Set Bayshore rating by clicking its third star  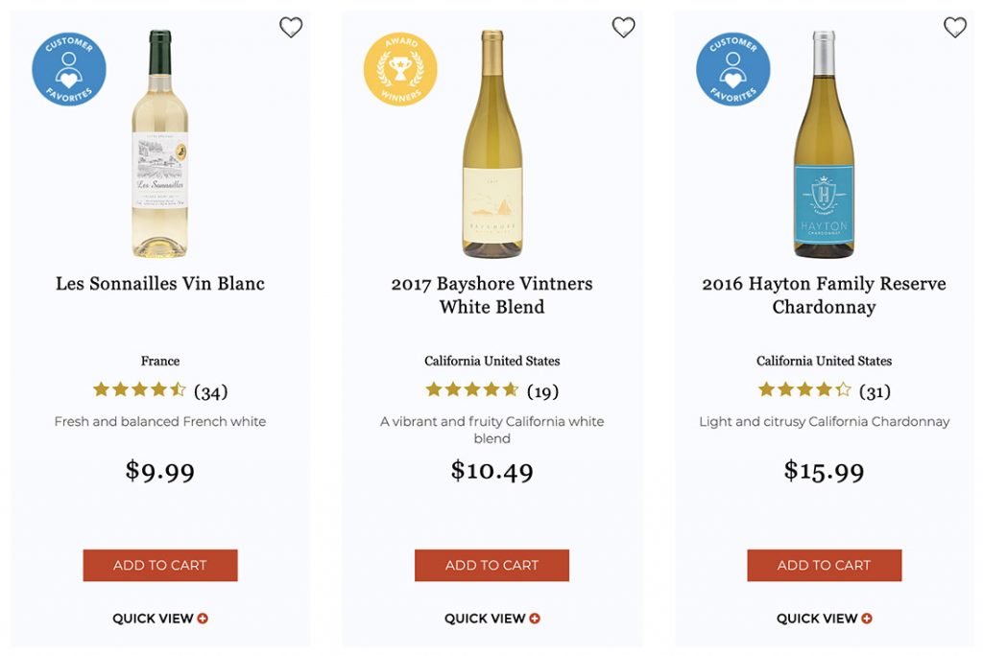(472, 390)
